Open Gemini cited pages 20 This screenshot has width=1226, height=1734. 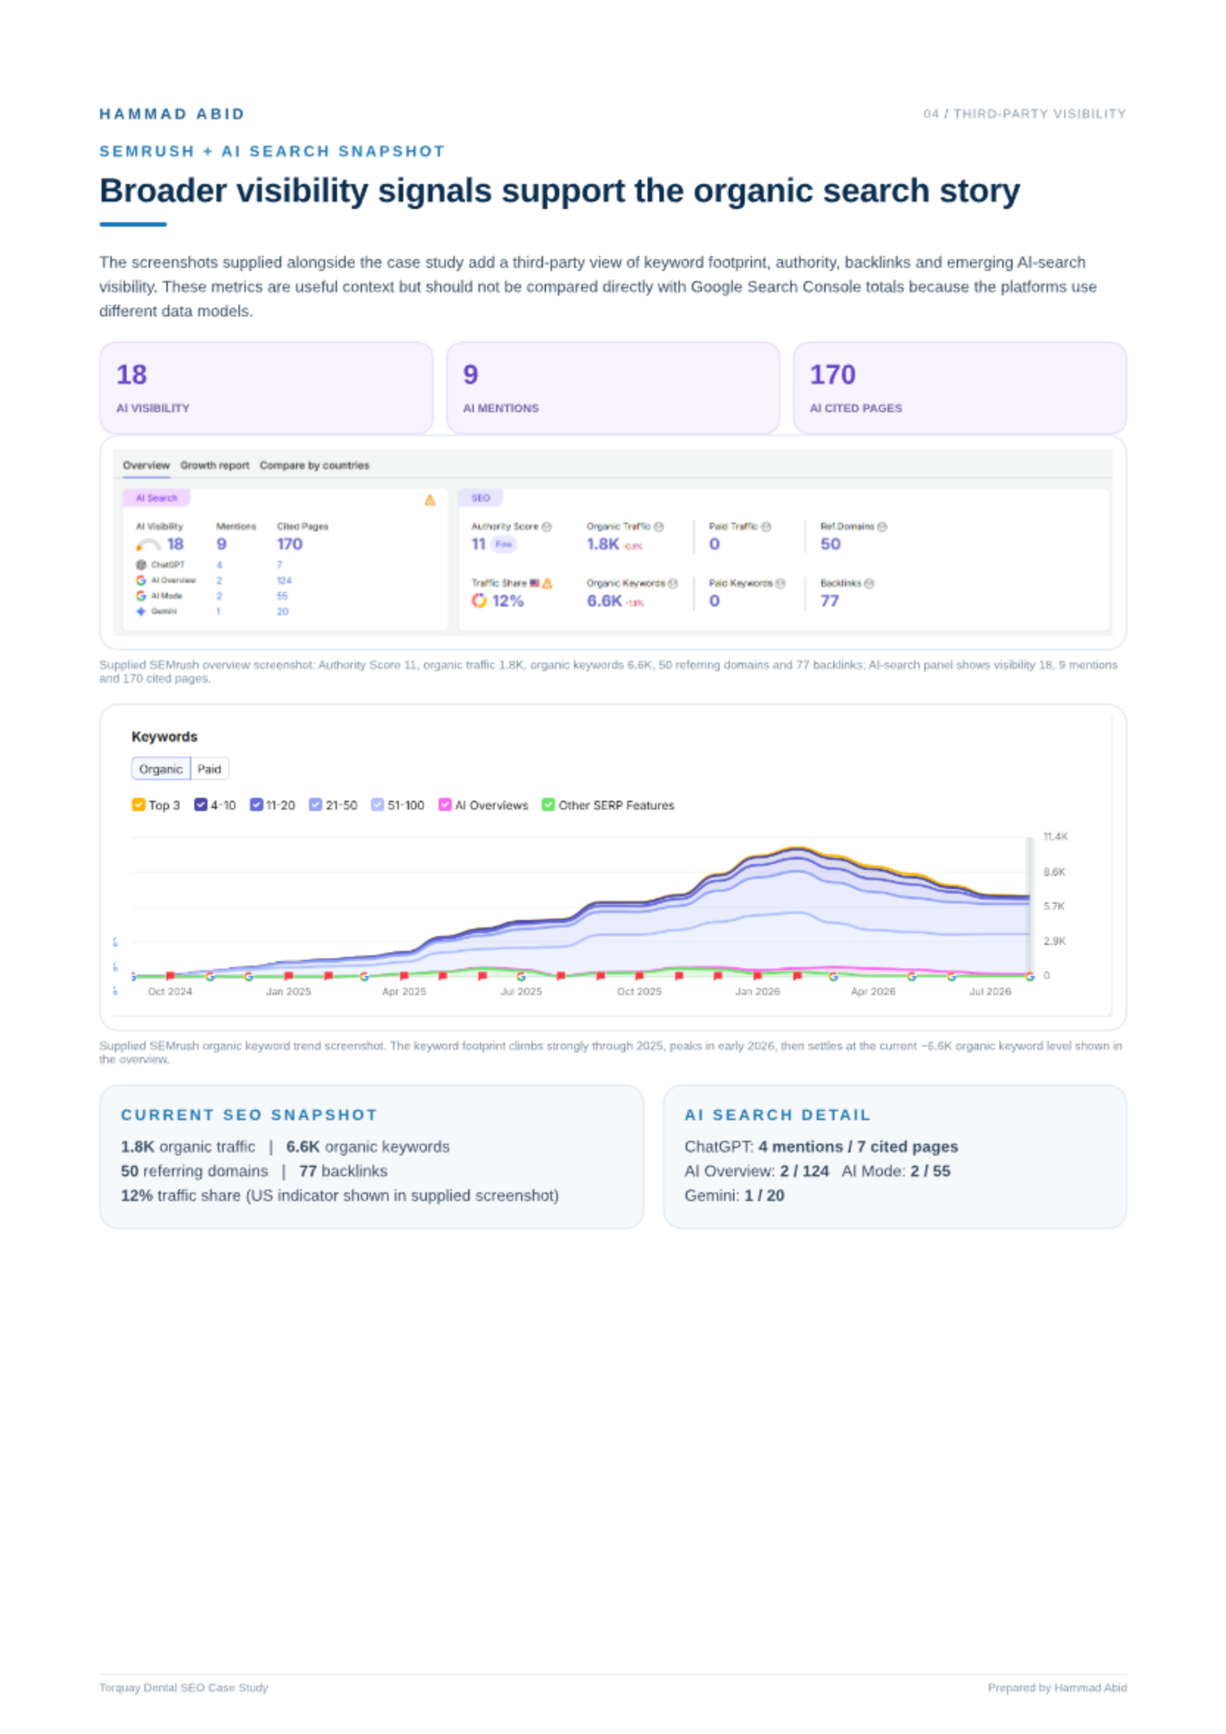[x=283, y=612]
